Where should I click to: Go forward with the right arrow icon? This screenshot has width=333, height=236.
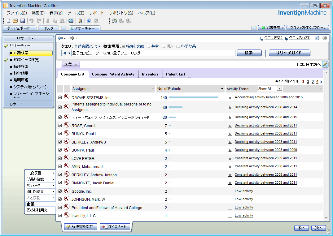[x=72, y=38]
